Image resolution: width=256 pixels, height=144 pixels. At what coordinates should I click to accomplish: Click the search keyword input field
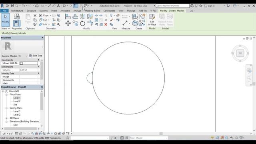(172, 6)
